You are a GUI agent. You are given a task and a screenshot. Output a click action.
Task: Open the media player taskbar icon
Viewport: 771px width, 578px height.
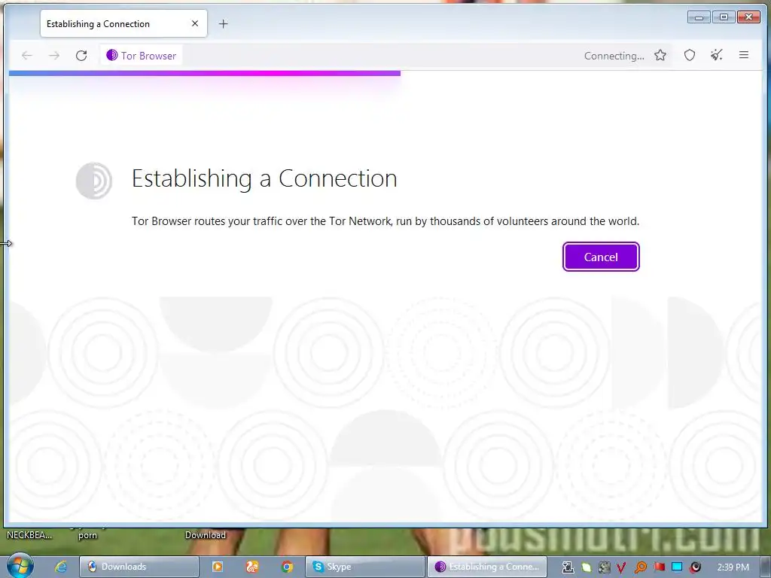pyautogui.click(x=218, y=567)
